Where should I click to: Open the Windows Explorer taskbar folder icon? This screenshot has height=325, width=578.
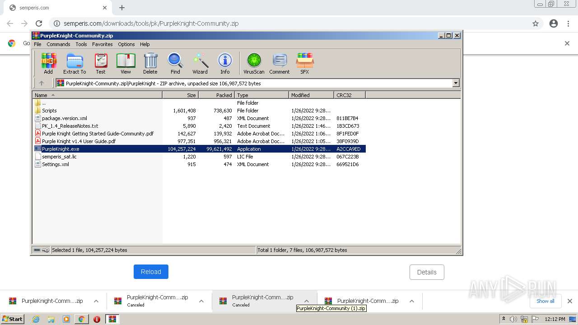tap(51, 319)
